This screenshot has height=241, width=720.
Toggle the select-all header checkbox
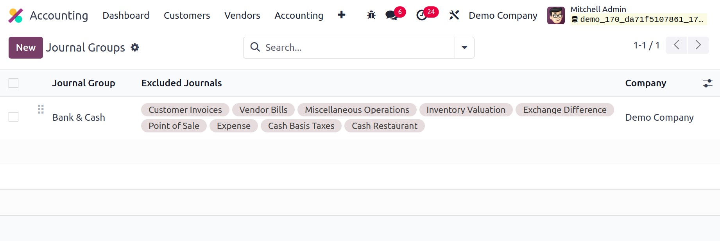[14, 83]
